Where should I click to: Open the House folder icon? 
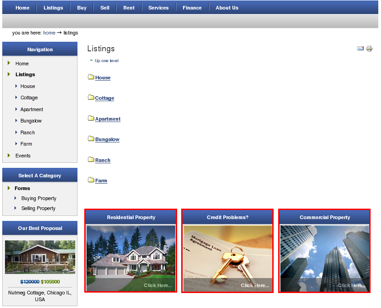click(x=91, y=77)
